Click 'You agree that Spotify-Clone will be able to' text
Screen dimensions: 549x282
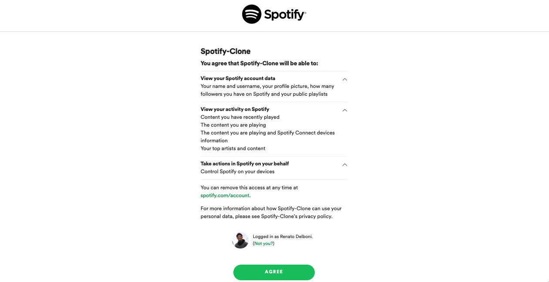pos(259,64)
